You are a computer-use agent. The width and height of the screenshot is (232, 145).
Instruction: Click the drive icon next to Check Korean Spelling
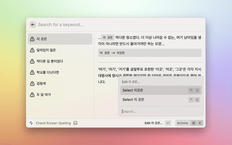pos(75,123)
